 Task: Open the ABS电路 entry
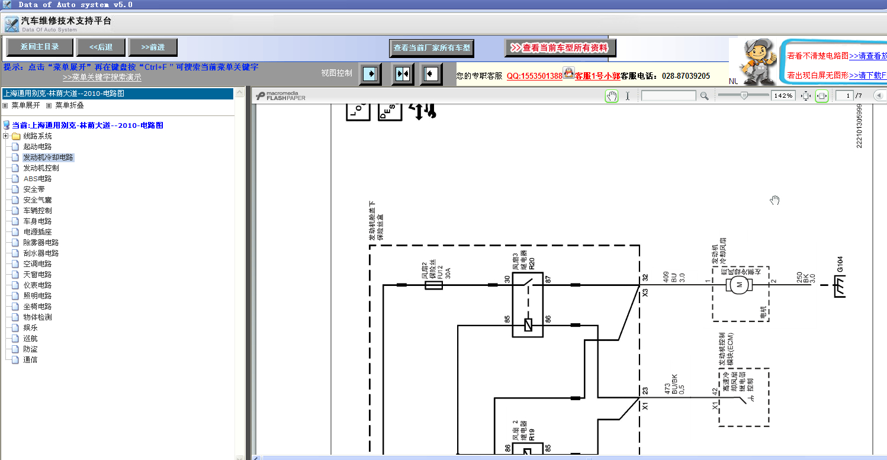tap(37, 179)
